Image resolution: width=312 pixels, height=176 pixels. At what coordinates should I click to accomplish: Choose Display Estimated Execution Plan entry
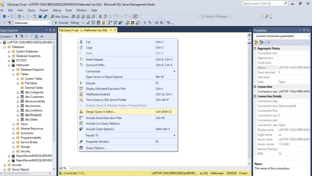(x=128, y=89)
